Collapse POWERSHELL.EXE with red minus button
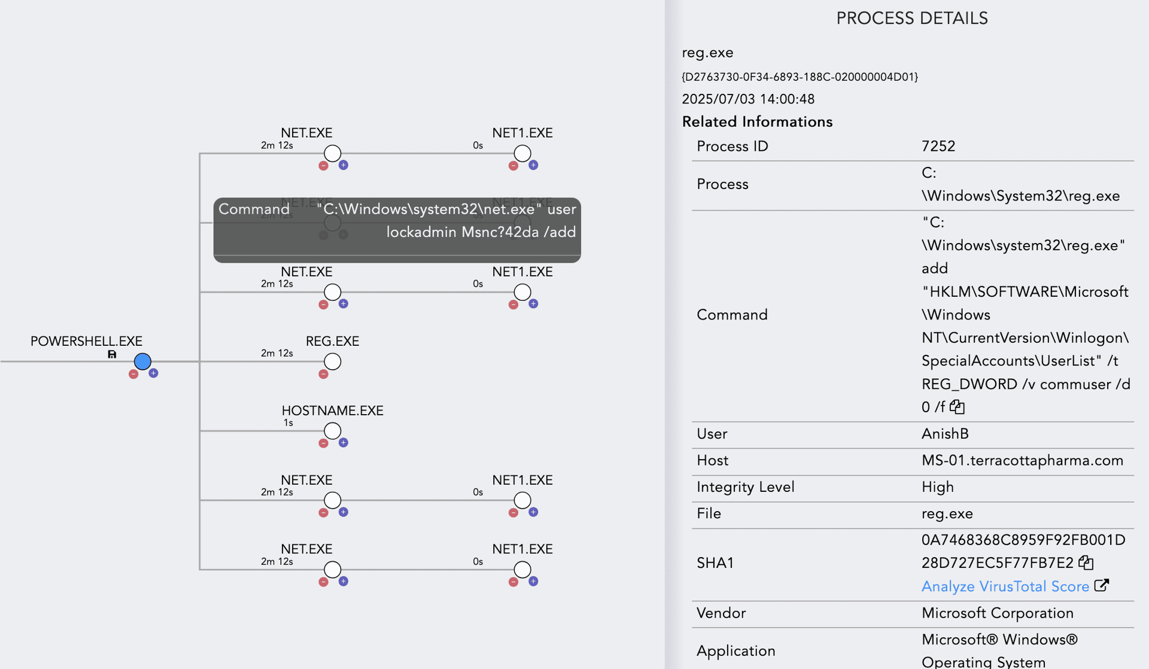1149x669 pixels. pyautogui.click(x=133, y=375)
